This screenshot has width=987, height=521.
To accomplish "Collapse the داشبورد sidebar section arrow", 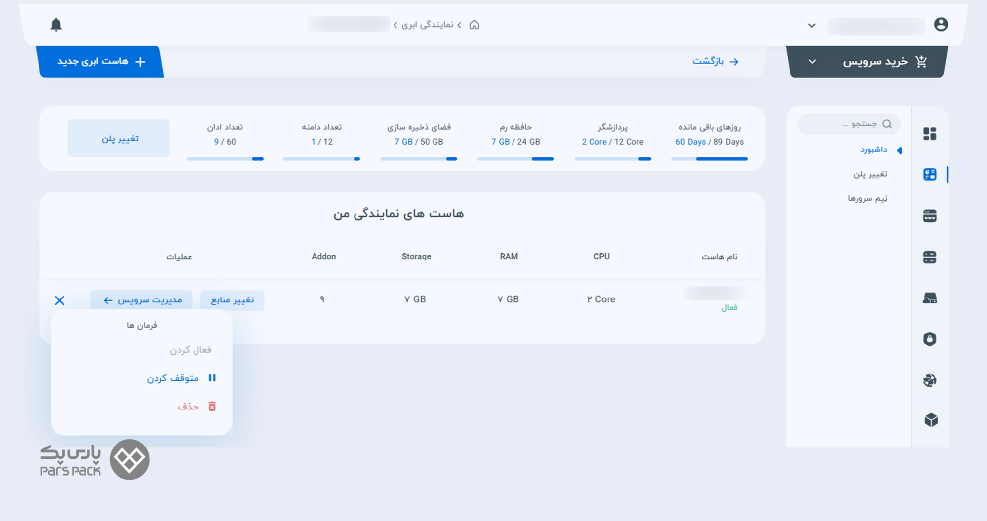I will (x=899, y=150).
